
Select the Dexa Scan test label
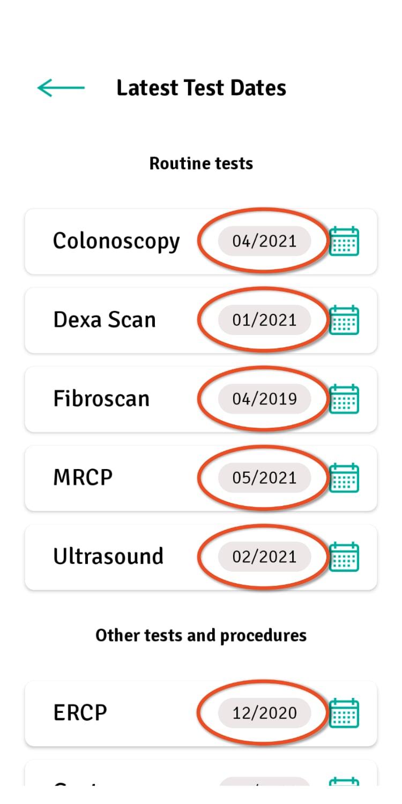[105, 320]
